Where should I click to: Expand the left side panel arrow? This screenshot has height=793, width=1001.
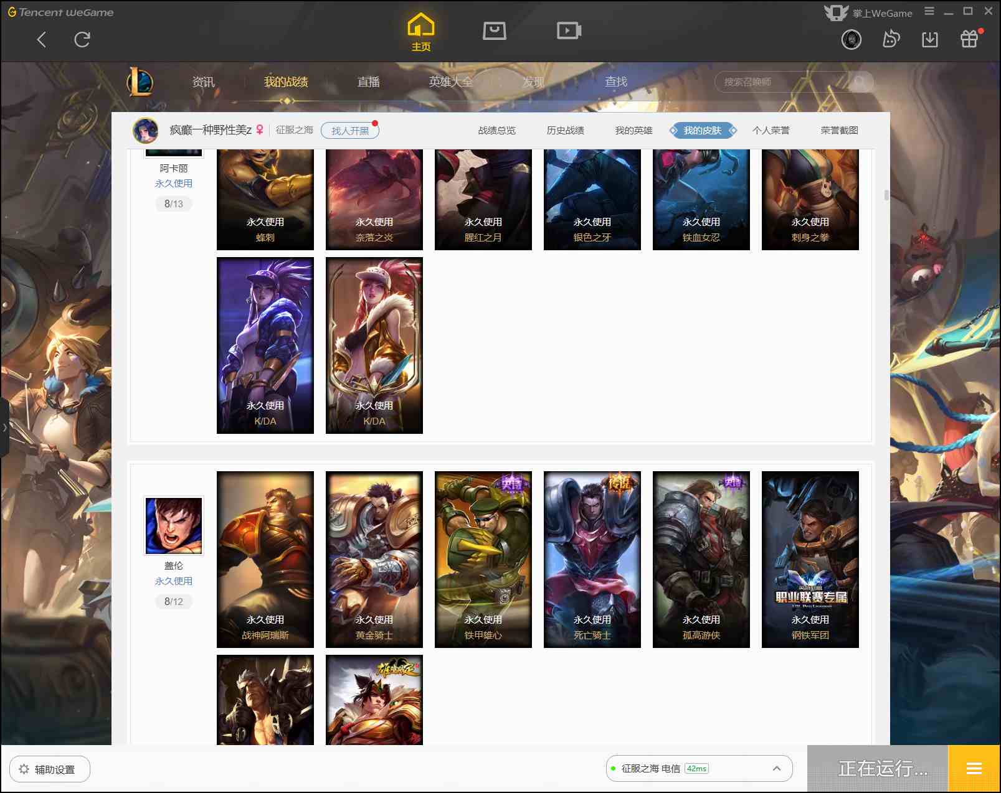[4, 428]
